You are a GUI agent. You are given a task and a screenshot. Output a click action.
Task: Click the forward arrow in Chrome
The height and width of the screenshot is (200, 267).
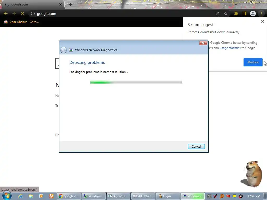coord(14,14)
